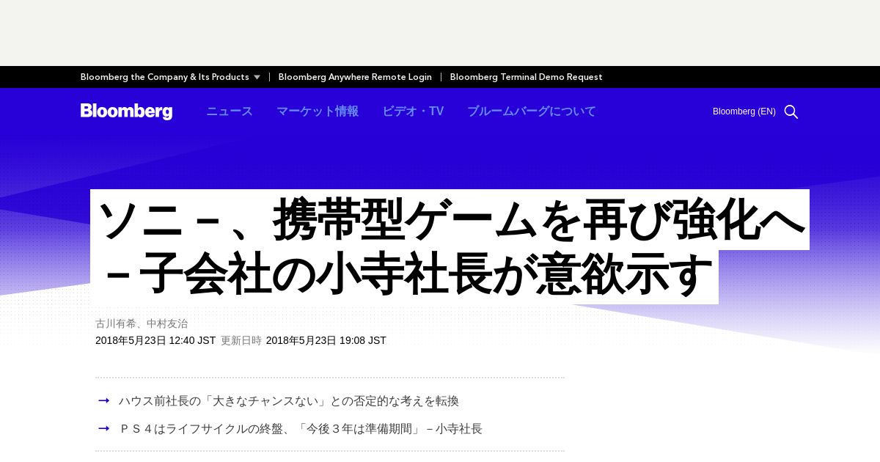
Task: Click arrow icon beside ＰＳ４ bullet
Action: coord(104,428)
